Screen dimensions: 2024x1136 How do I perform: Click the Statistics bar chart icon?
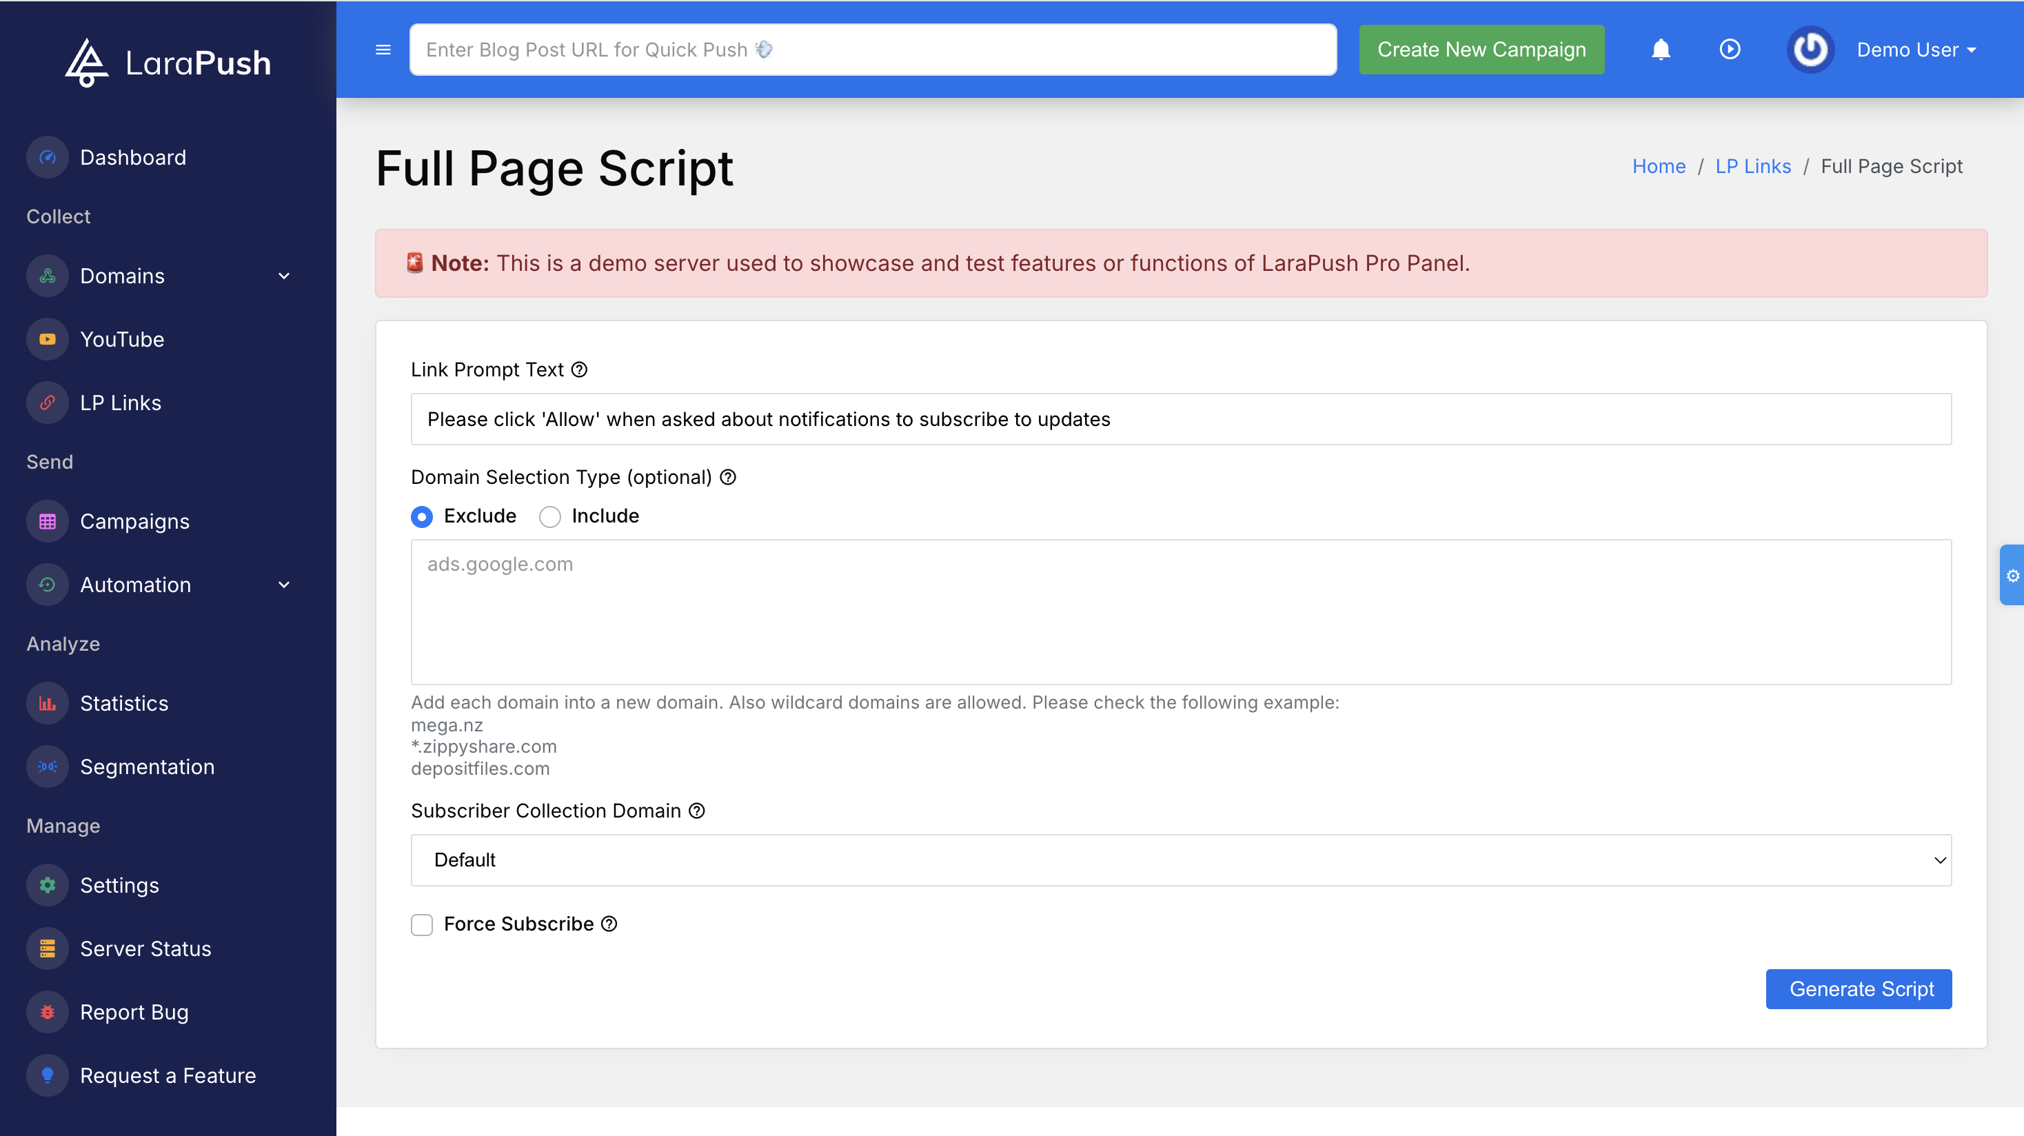point(48,704)
